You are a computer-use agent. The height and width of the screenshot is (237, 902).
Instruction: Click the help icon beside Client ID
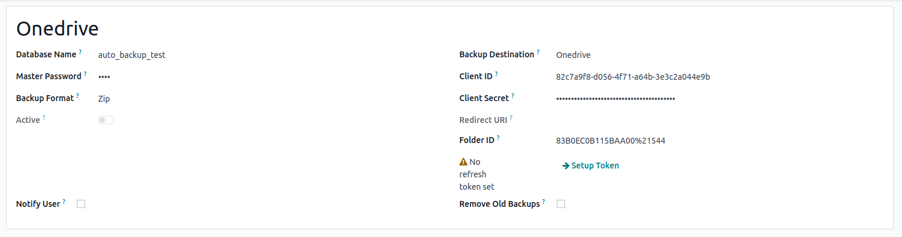[497, 74]
